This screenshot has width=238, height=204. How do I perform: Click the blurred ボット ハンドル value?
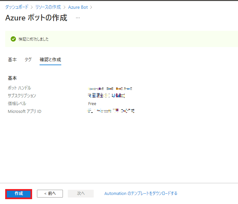(x=110, y=88)
